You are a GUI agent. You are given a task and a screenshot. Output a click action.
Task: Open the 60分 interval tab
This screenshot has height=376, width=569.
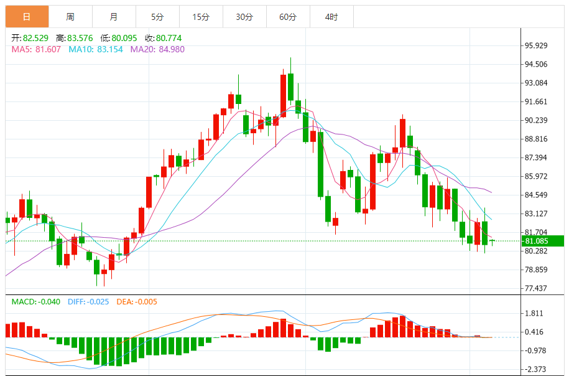(288, 17)
